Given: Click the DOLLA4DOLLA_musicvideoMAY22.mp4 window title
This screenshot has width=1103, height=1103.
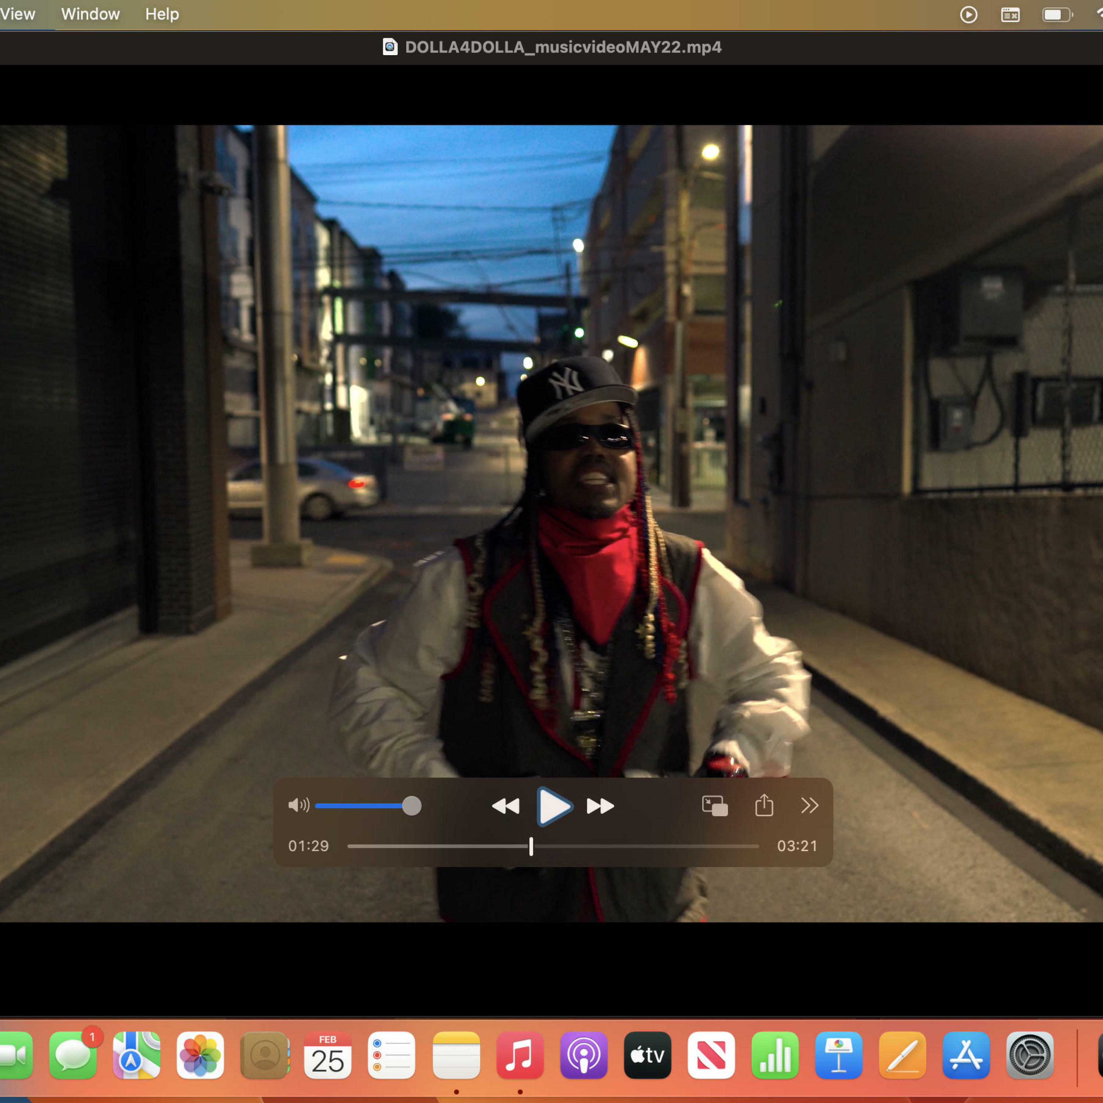Looking at the screenshot, I should (x=563, y=47).
